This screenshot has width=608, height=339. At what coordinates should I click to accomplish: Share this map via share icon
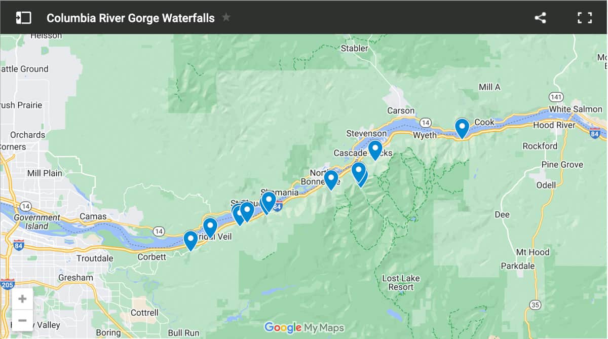[x=541, y=18]
